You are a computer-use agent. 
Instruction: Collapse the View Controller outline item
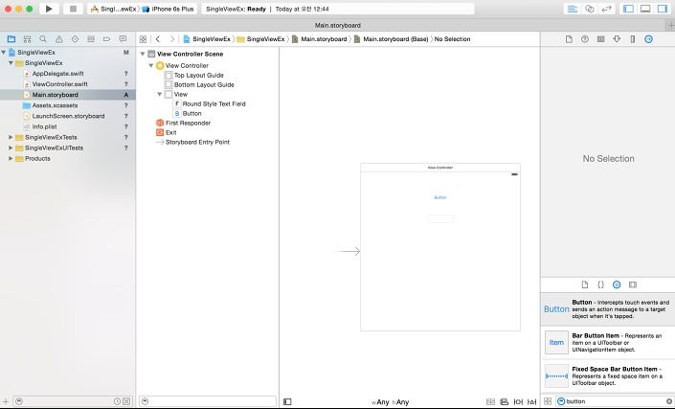(151, 65)
